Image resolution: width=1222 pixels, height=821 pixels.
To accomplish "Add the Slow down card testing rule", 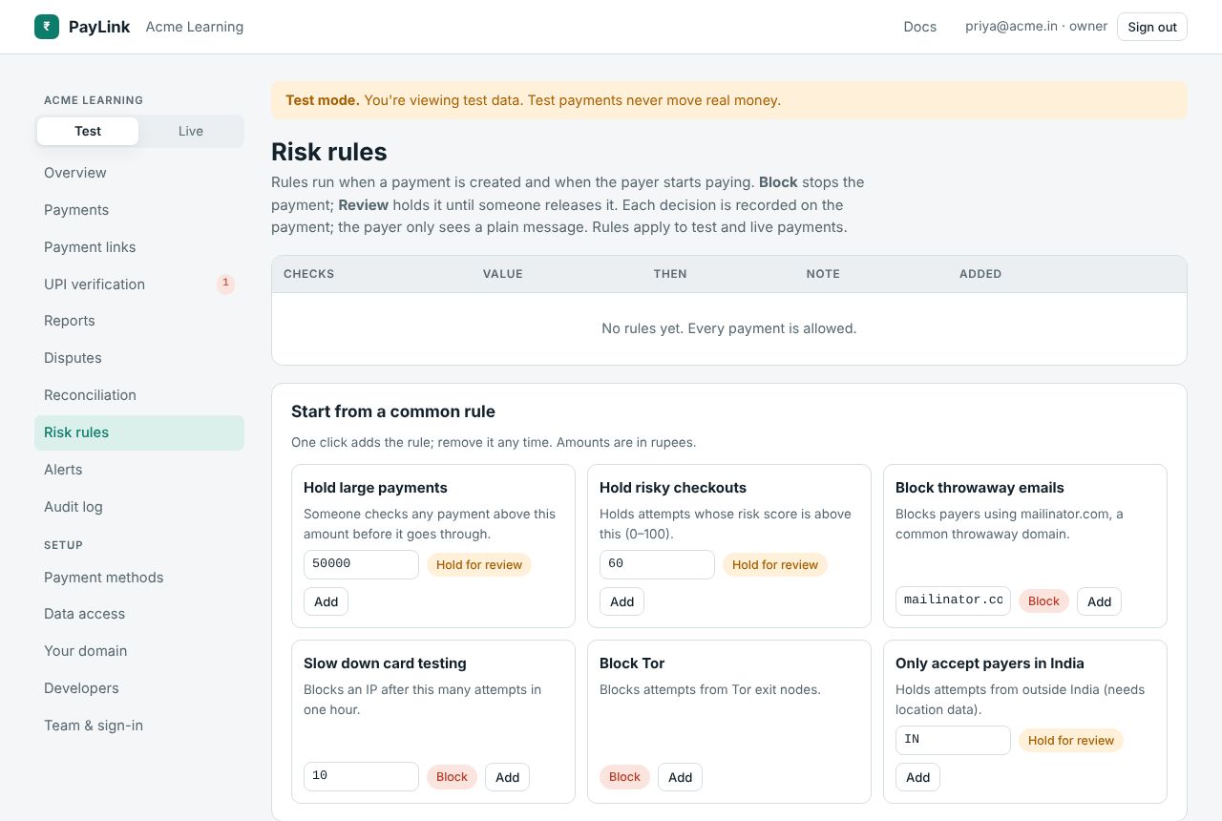I will [x=507, y=777].
